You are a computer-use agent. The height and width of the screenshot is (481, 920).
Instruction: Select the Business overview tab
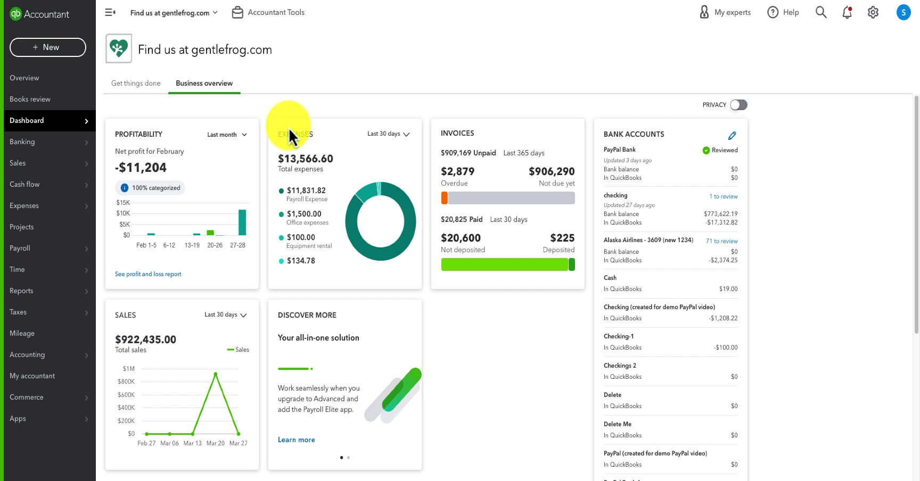pos(204,84)
